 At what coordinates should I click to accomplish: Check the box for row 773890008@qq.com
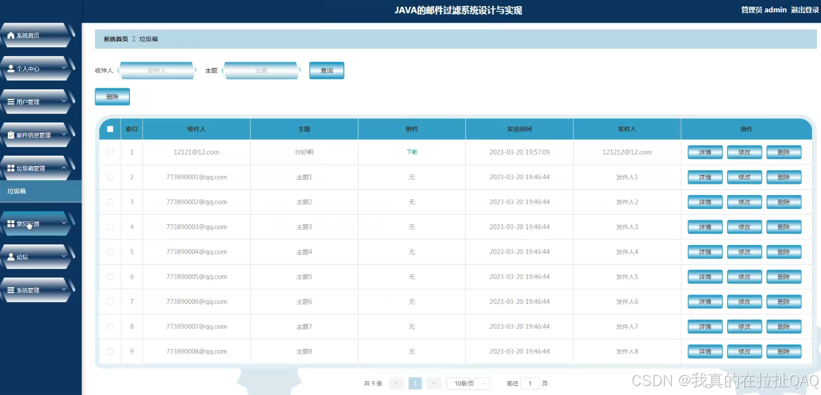click(110, 351)
